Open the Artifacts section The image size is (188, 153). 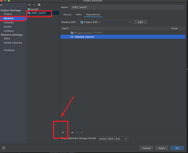point(9,31)
